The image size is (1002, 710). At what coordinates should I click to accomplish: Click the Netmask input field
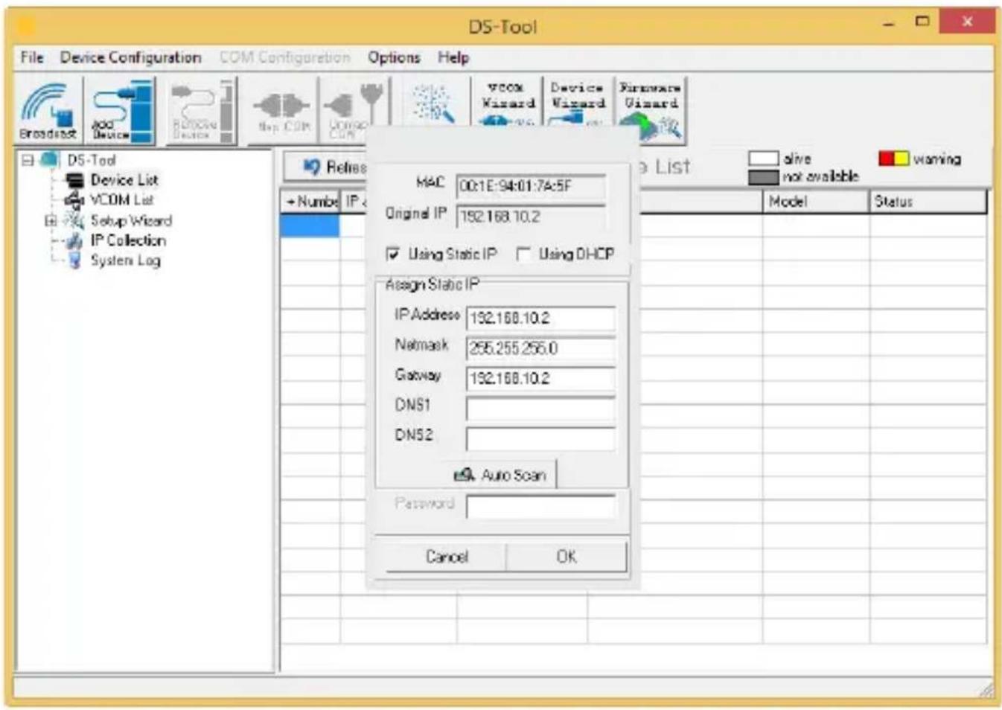tap(540, 348)
